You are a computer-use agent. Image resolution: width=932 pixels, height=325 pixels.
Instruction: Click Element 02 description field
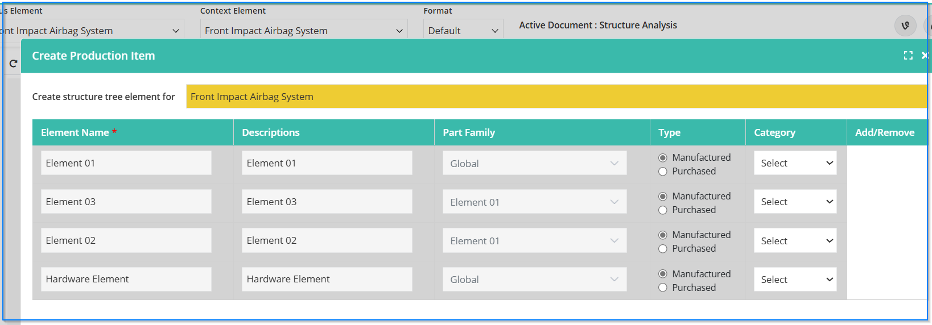[327, 240]
